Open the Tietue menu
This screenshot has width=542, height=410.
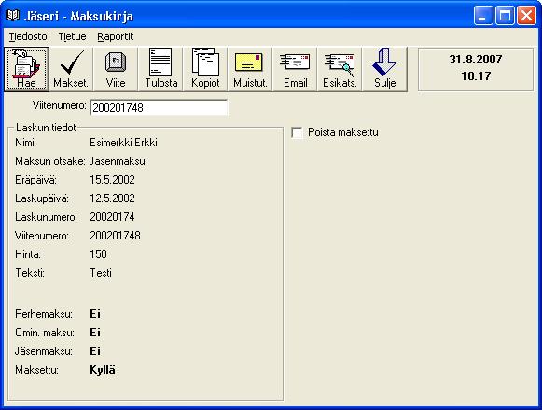pos(72,36)
